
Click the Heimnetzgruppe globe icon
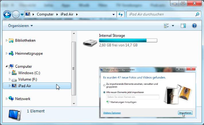pos(11,53)
